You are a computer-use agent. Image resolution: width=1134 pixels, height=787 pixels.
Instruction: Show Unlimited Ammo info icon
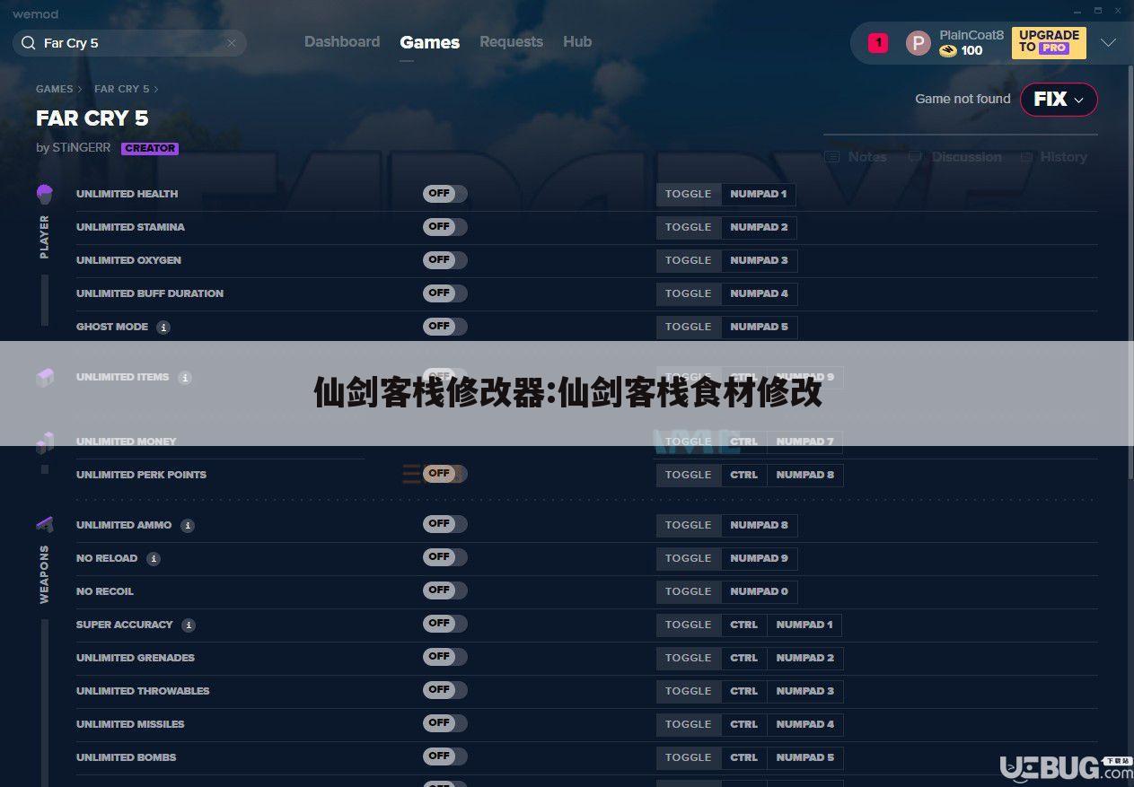188,526
